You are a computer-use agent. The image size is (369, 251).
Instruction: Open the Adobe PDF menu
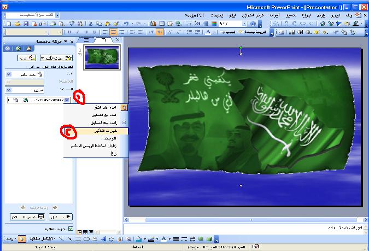(194, 15)
